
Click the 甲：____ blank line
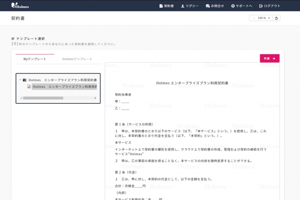[x=122, y=102]
